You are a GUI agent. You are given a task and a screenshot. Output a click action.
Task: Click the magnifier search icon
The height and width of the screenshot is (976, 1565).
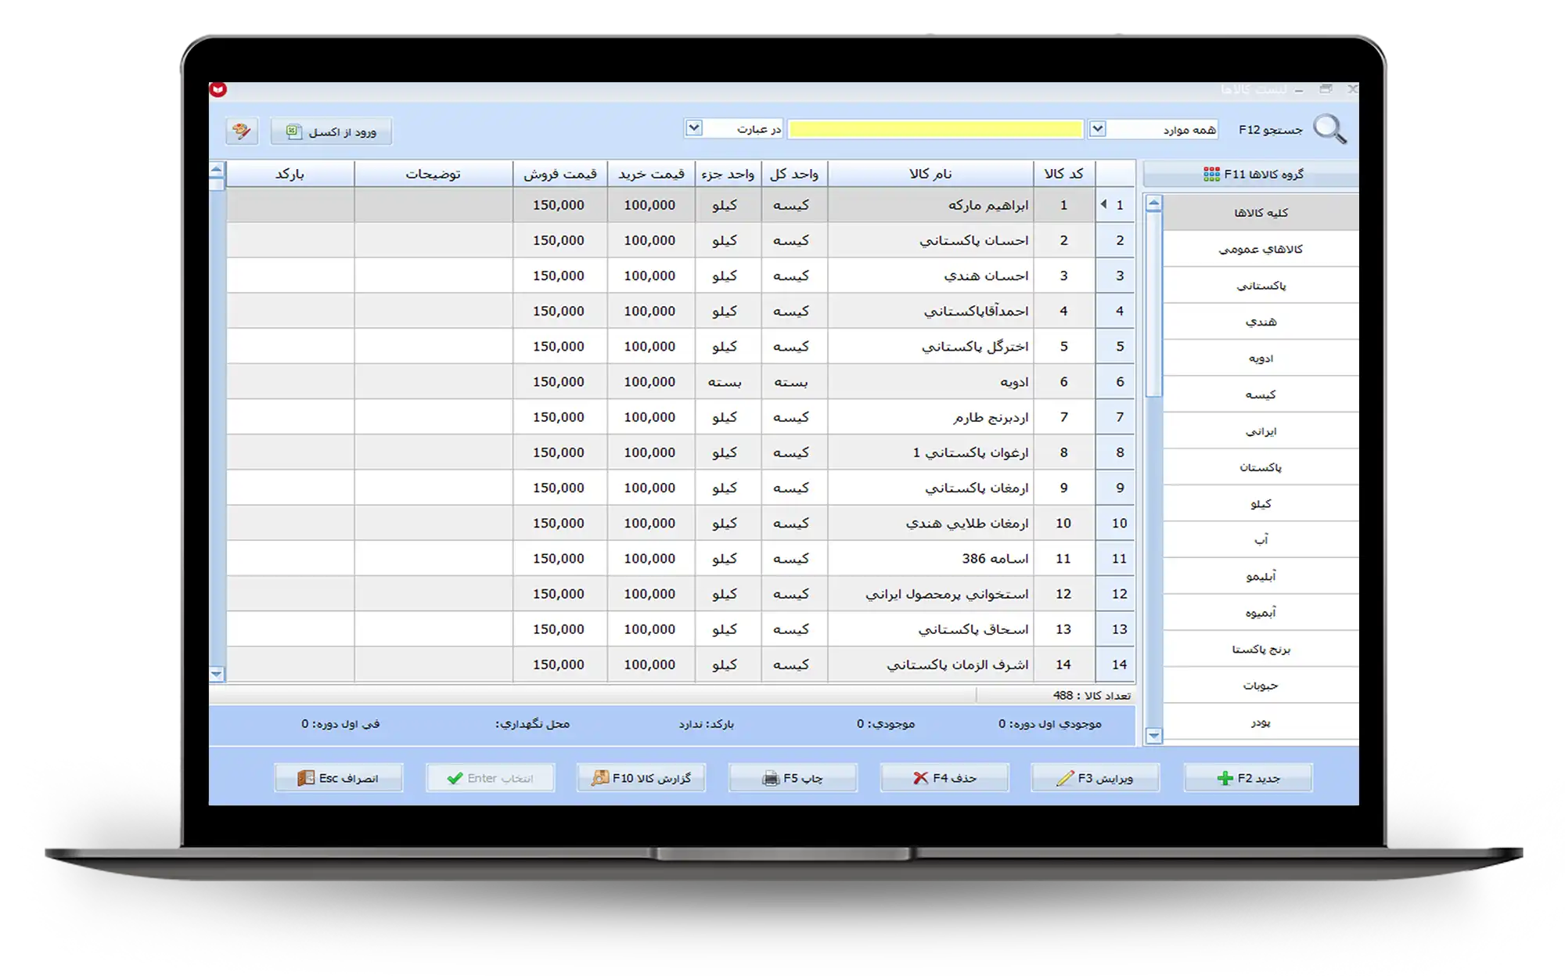pos(1329,129)
